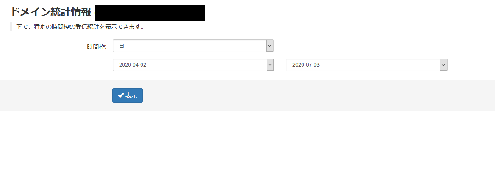
Task: Open the end date field 2020-07-03
Action: 367,65
